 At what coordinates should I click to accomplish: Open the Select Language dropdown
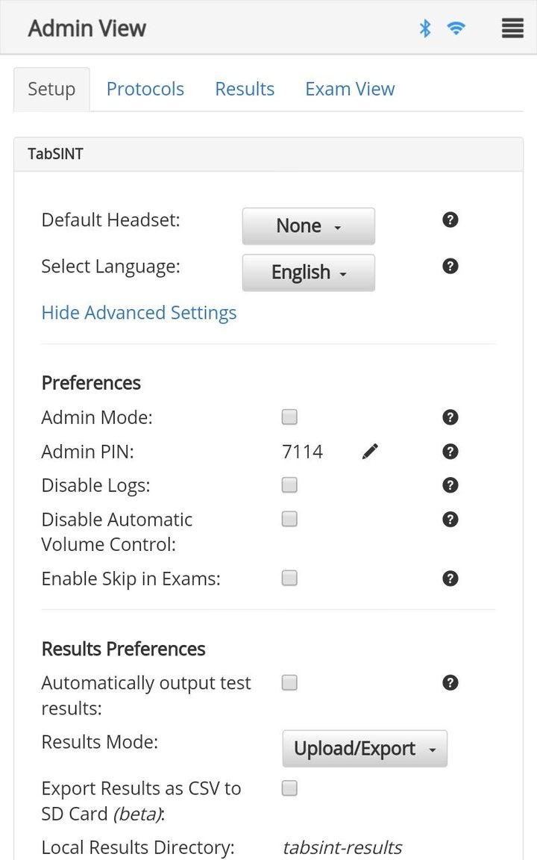tap(308, 272)
